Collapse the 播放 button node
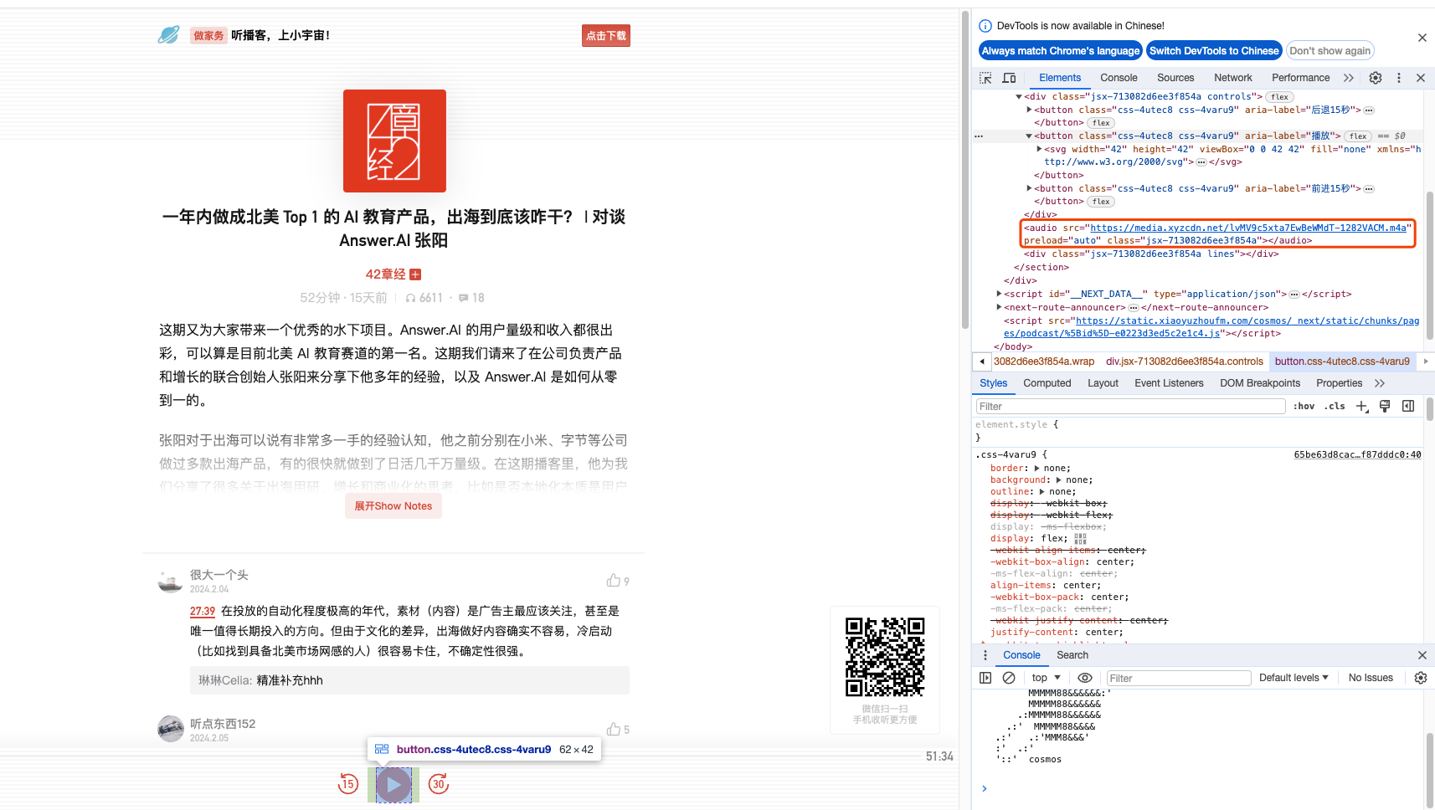 click(x=1030, y=136)
